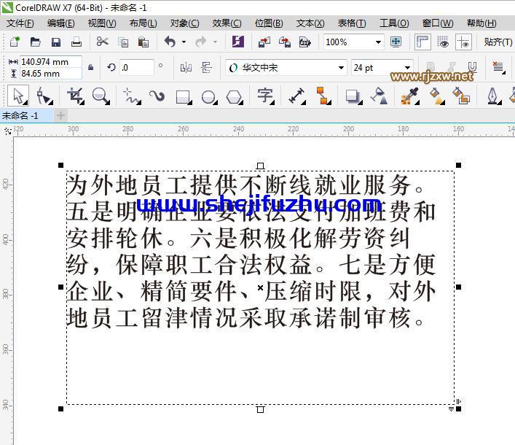The image size is (515, 445).
Task: Click the Print icon
Action: pyautogui.click(x=76, y=42)
